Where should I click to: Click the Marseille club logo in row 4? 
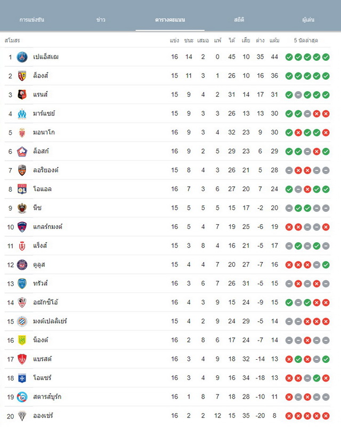(x=22, y=114)
